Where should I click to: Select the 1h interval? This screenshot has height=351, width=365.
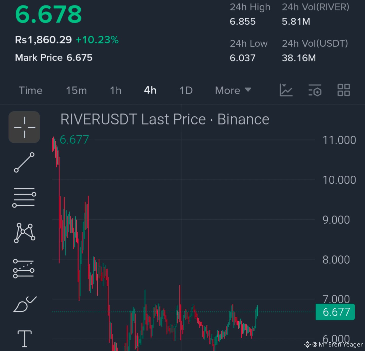tap(116, 90)
